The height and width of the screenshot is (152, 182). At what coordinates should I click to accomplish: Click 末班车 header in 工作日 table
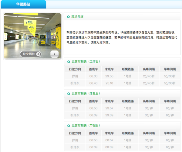point(109,69)
